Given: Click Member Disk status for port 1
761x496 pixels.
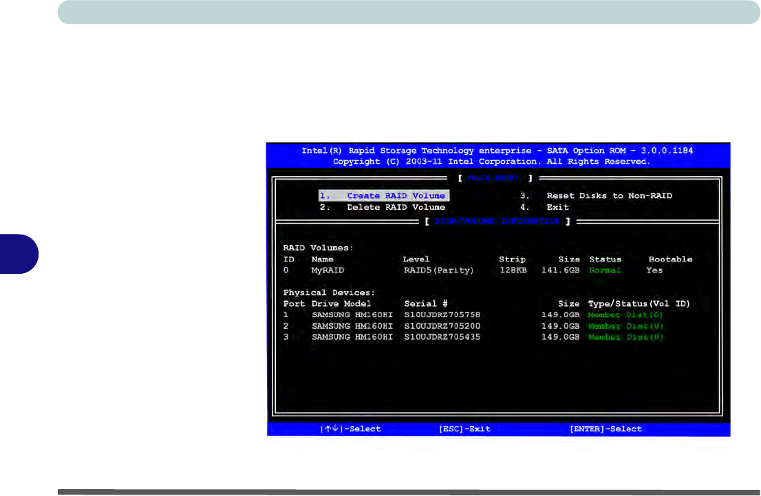Looking at the screenshot, I should tap(625, 315).
